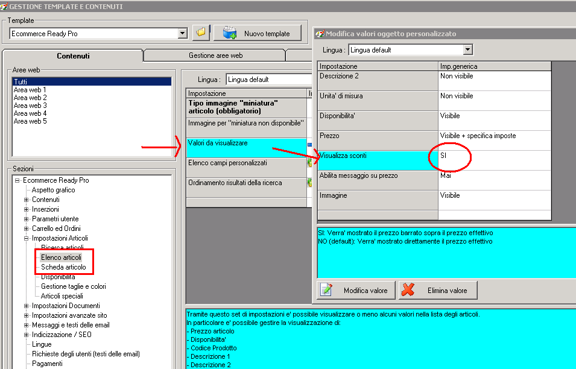Select the Valori da visualizzare setting row

pos(247,148)
